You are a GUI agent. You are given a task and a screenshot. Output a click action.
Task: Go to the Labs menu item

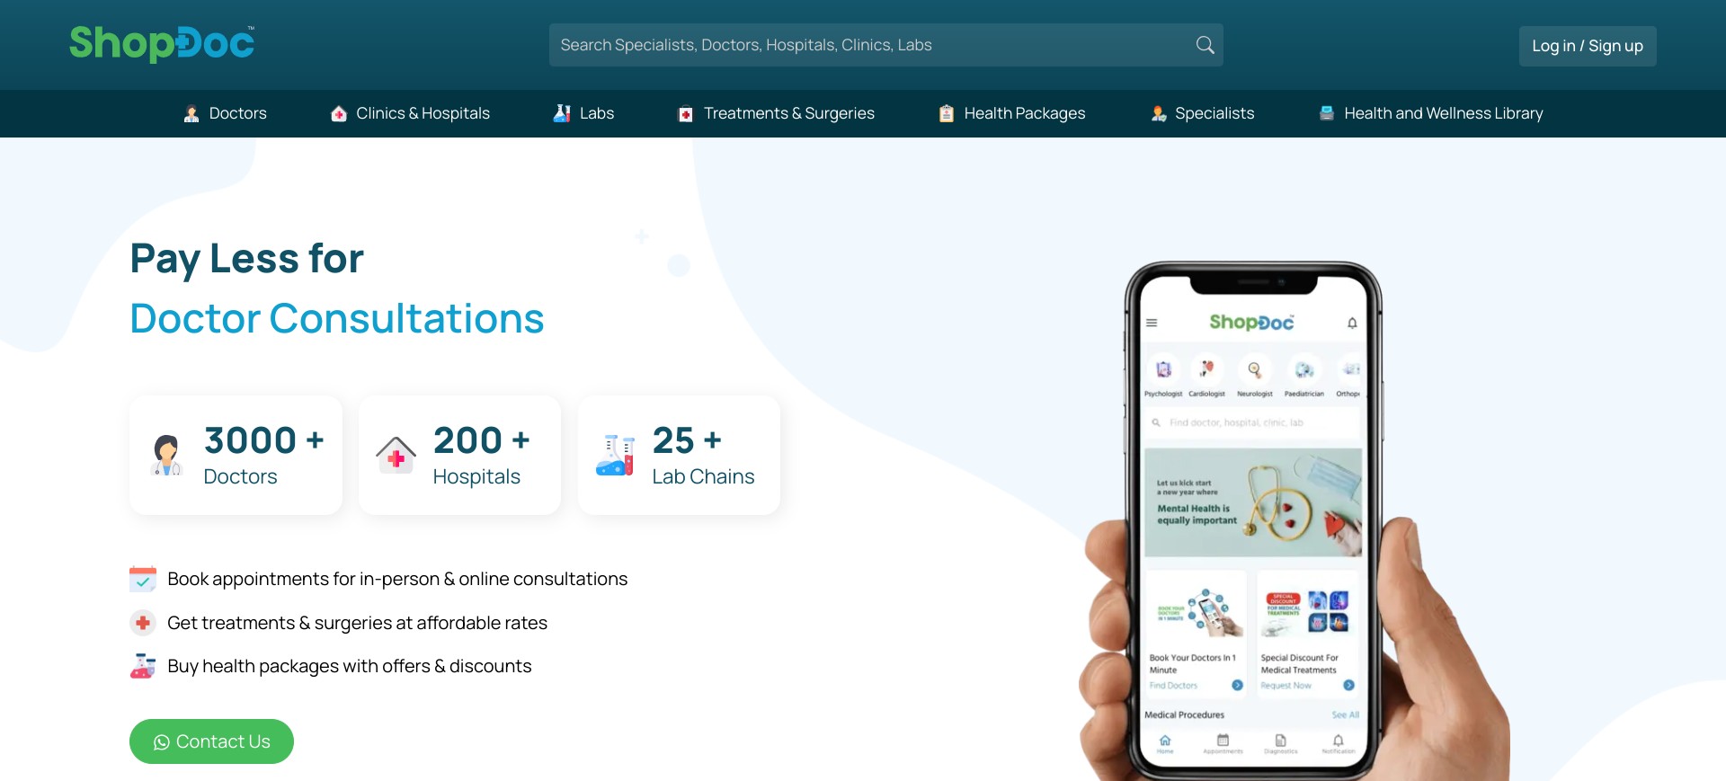583,113
